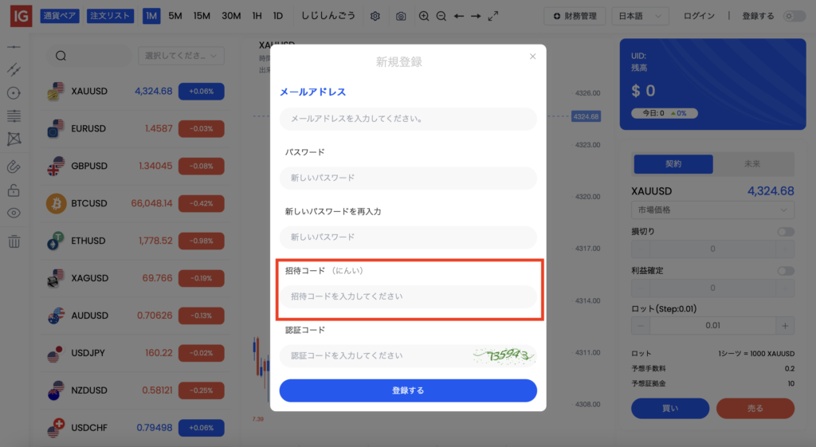Submit the blue 登録する button
Screen dimensions: 816x447
pyautogui.click(x=408, y=390)
